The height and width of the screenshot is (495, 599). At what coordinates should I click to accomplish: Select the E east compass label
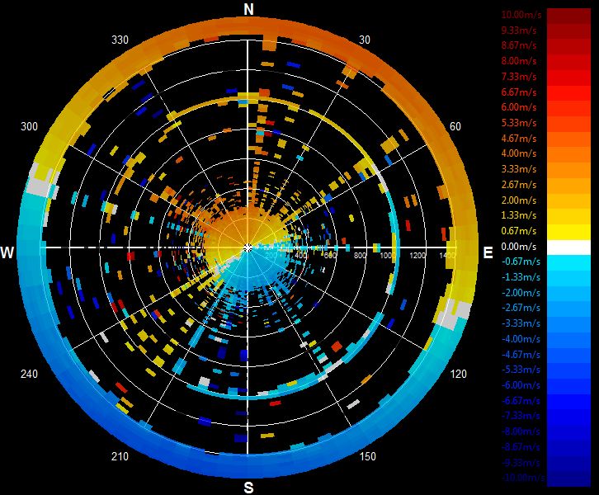coord(488,252)
